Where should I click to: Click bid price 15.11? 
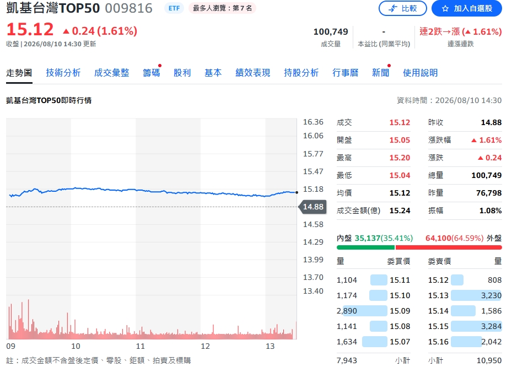point(400,280)
